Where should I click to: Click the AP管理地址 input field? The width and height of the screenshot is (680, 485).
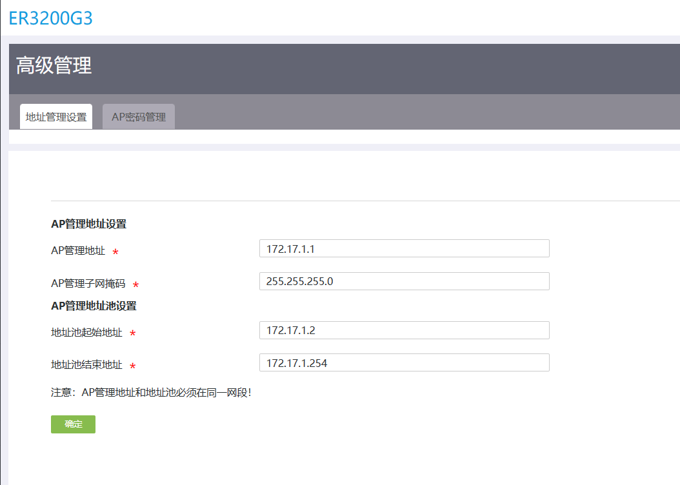(x=404, y=248)
